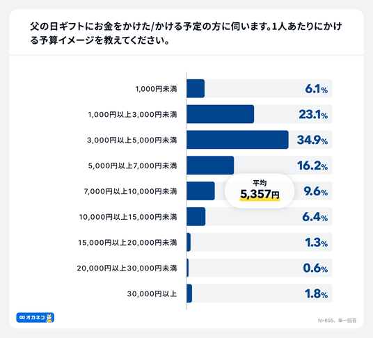
Task: Click the 平均 5,357円 average bubble
Action: (x=260, y=191)
